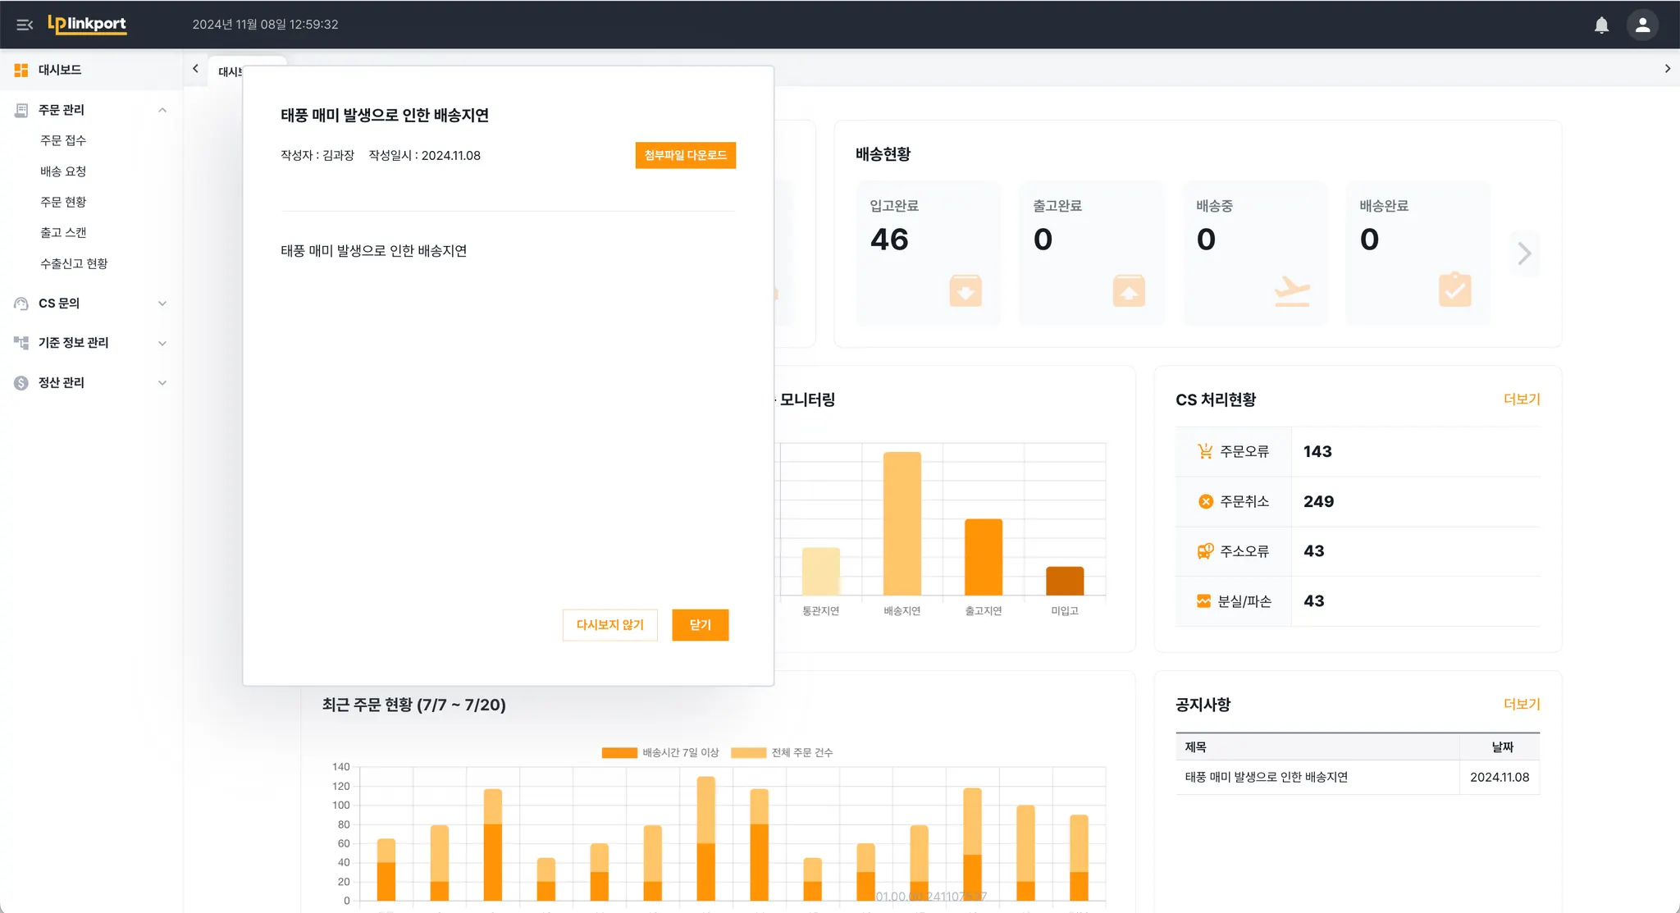Click the 배송완료 clipboard check icon

(x=1454, y=290)
